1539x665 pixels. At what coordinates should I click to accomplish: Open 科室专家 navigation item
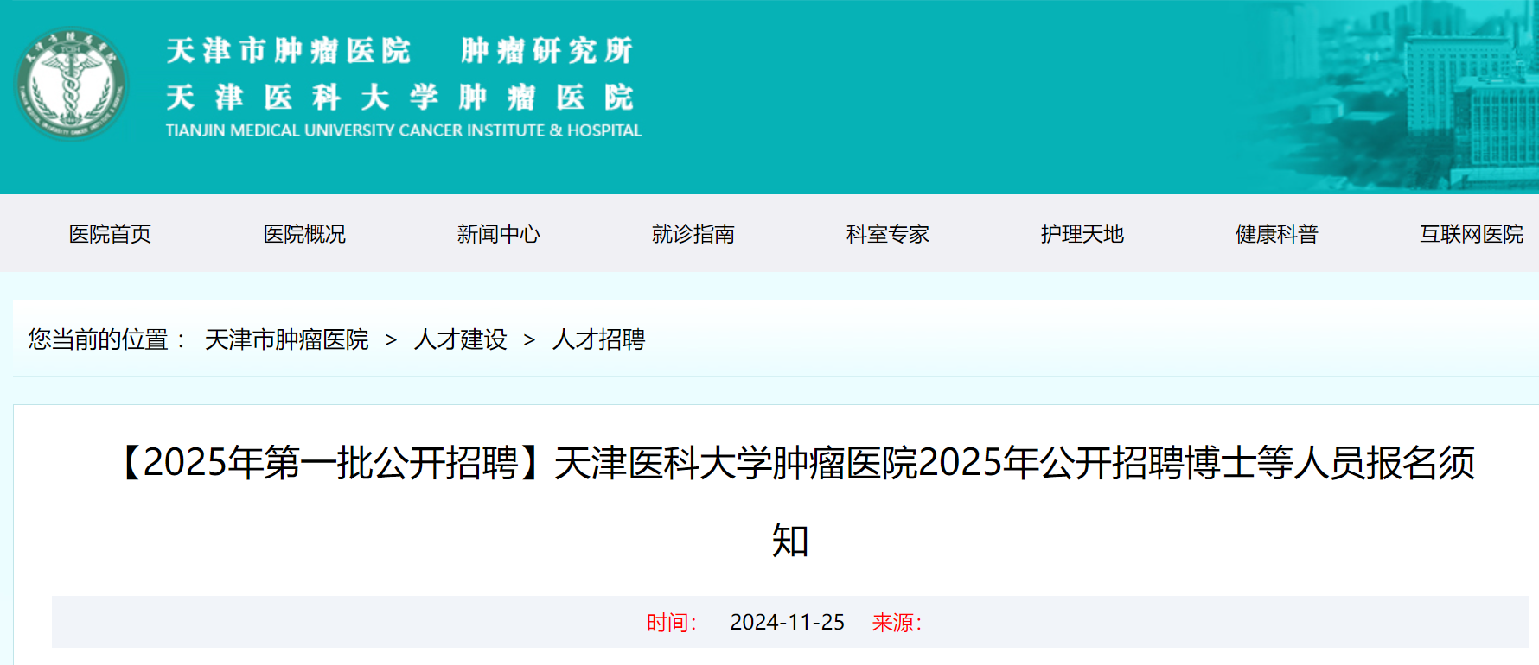coord(888,234)
